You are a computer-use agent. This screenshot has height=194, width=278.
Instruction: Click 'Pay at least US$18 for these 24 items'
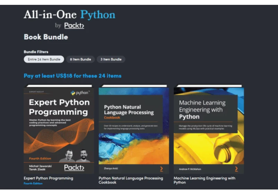point(73,76)
